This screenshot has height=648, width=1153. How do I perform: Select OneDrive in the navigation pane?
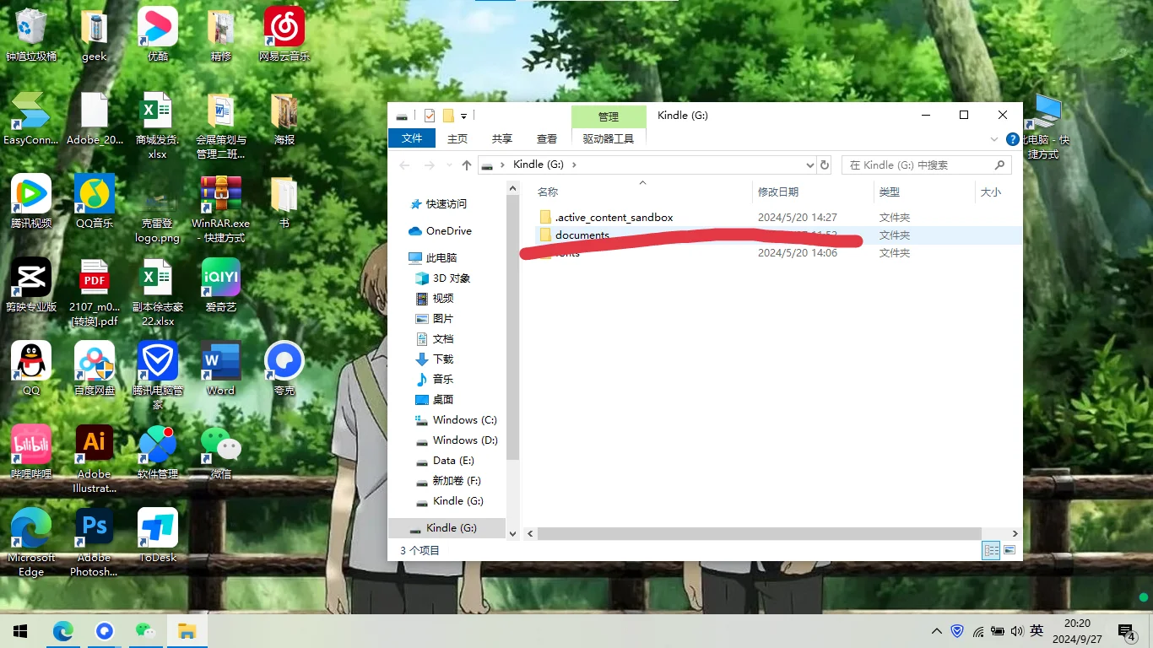pos(449,231)
